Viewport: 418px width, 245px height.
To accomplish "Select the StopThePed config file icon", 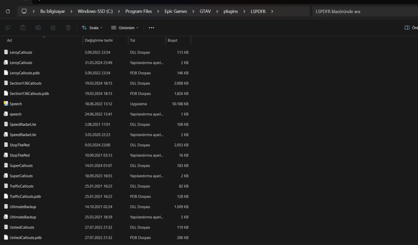I will click(6, 155).
